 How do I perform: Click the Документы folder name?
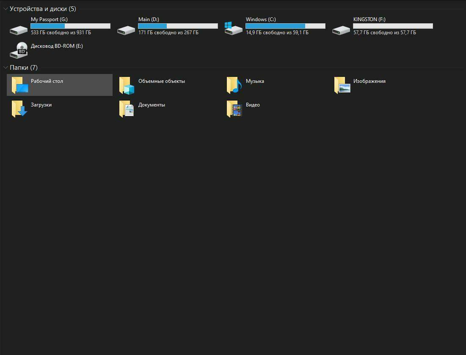point(152,105)
